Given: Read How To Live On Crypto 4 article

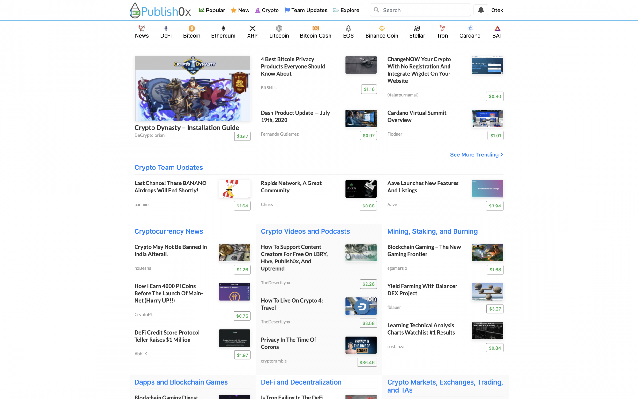Looking at the screenshot, I should 292,304.
